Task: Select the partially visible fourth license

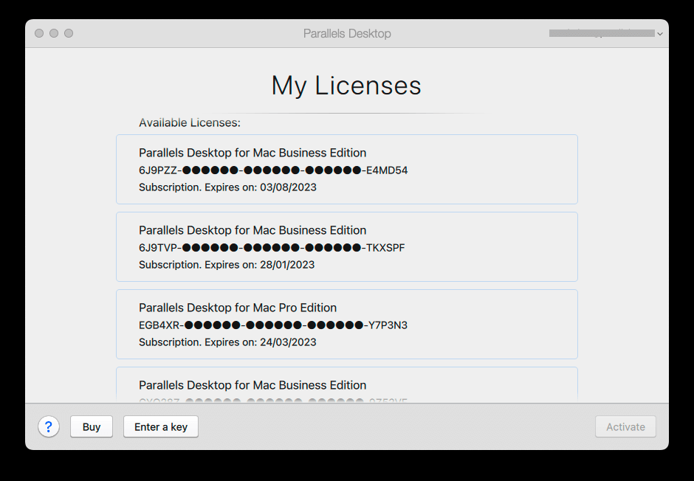Action: coord(346,385)
